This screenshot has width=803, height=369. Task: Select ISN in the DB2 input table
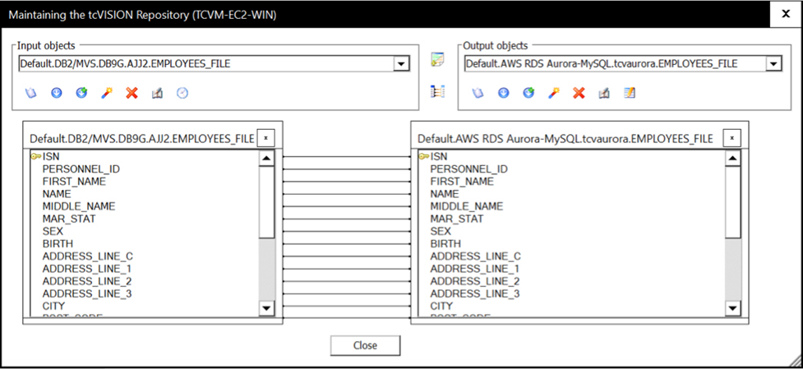[51, 157]
